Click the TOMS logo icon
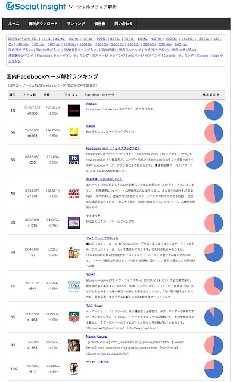Image resolution: width=233 pixels, height=382 pixels. click(74, 286)
